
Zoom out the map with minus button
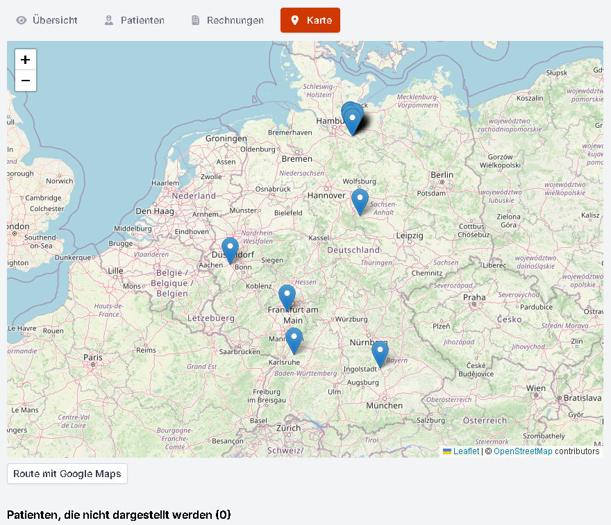pyautogui.click(x=26, y=81)
